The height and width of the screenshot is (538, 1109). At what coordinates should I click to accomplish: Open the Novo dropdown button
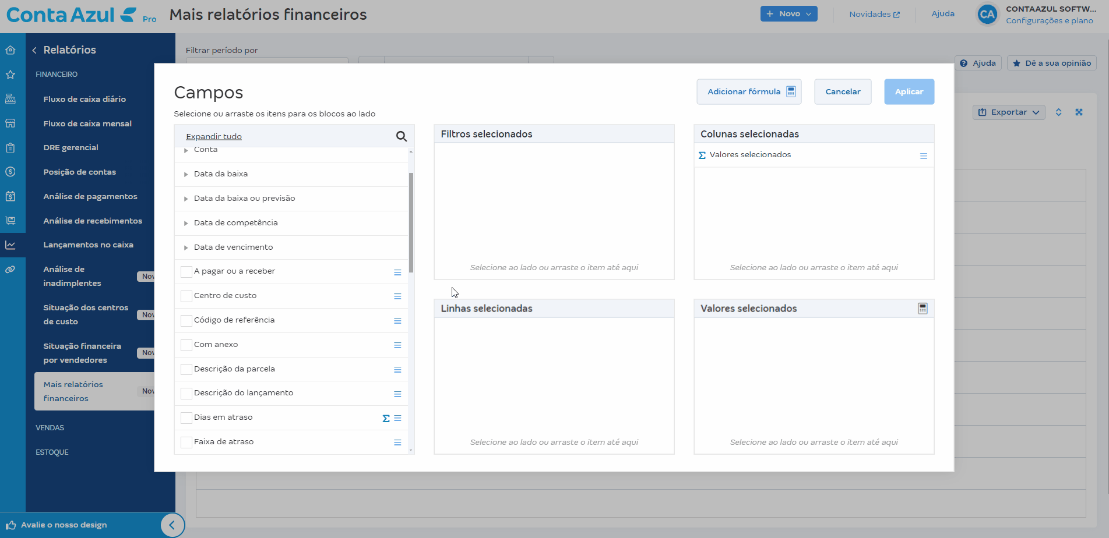pos(788,14)
